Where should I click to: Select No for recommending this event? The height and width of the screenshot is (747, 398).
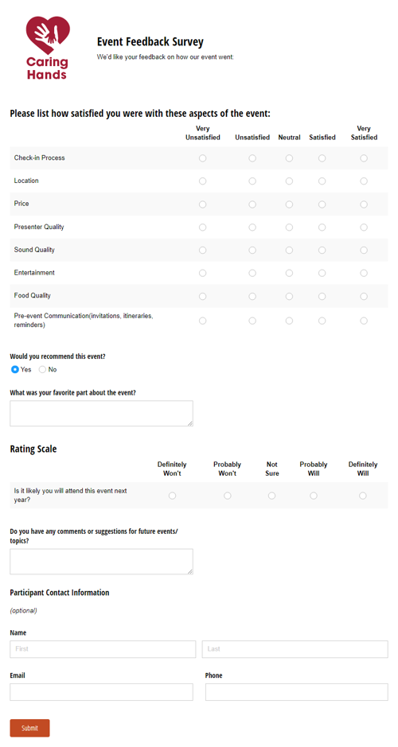tap(42, 369)
